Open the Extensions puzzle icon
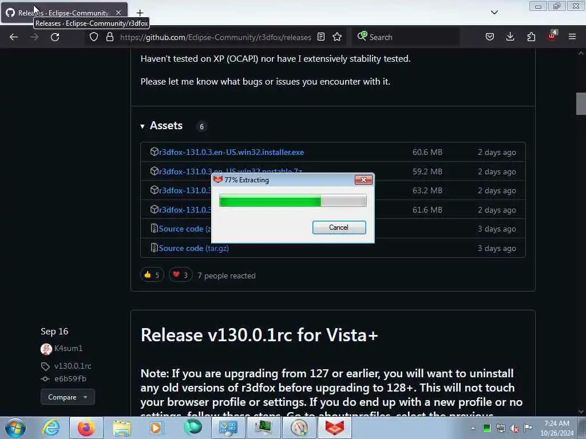The height and width of the screenshot is (439, 586). 531,37
